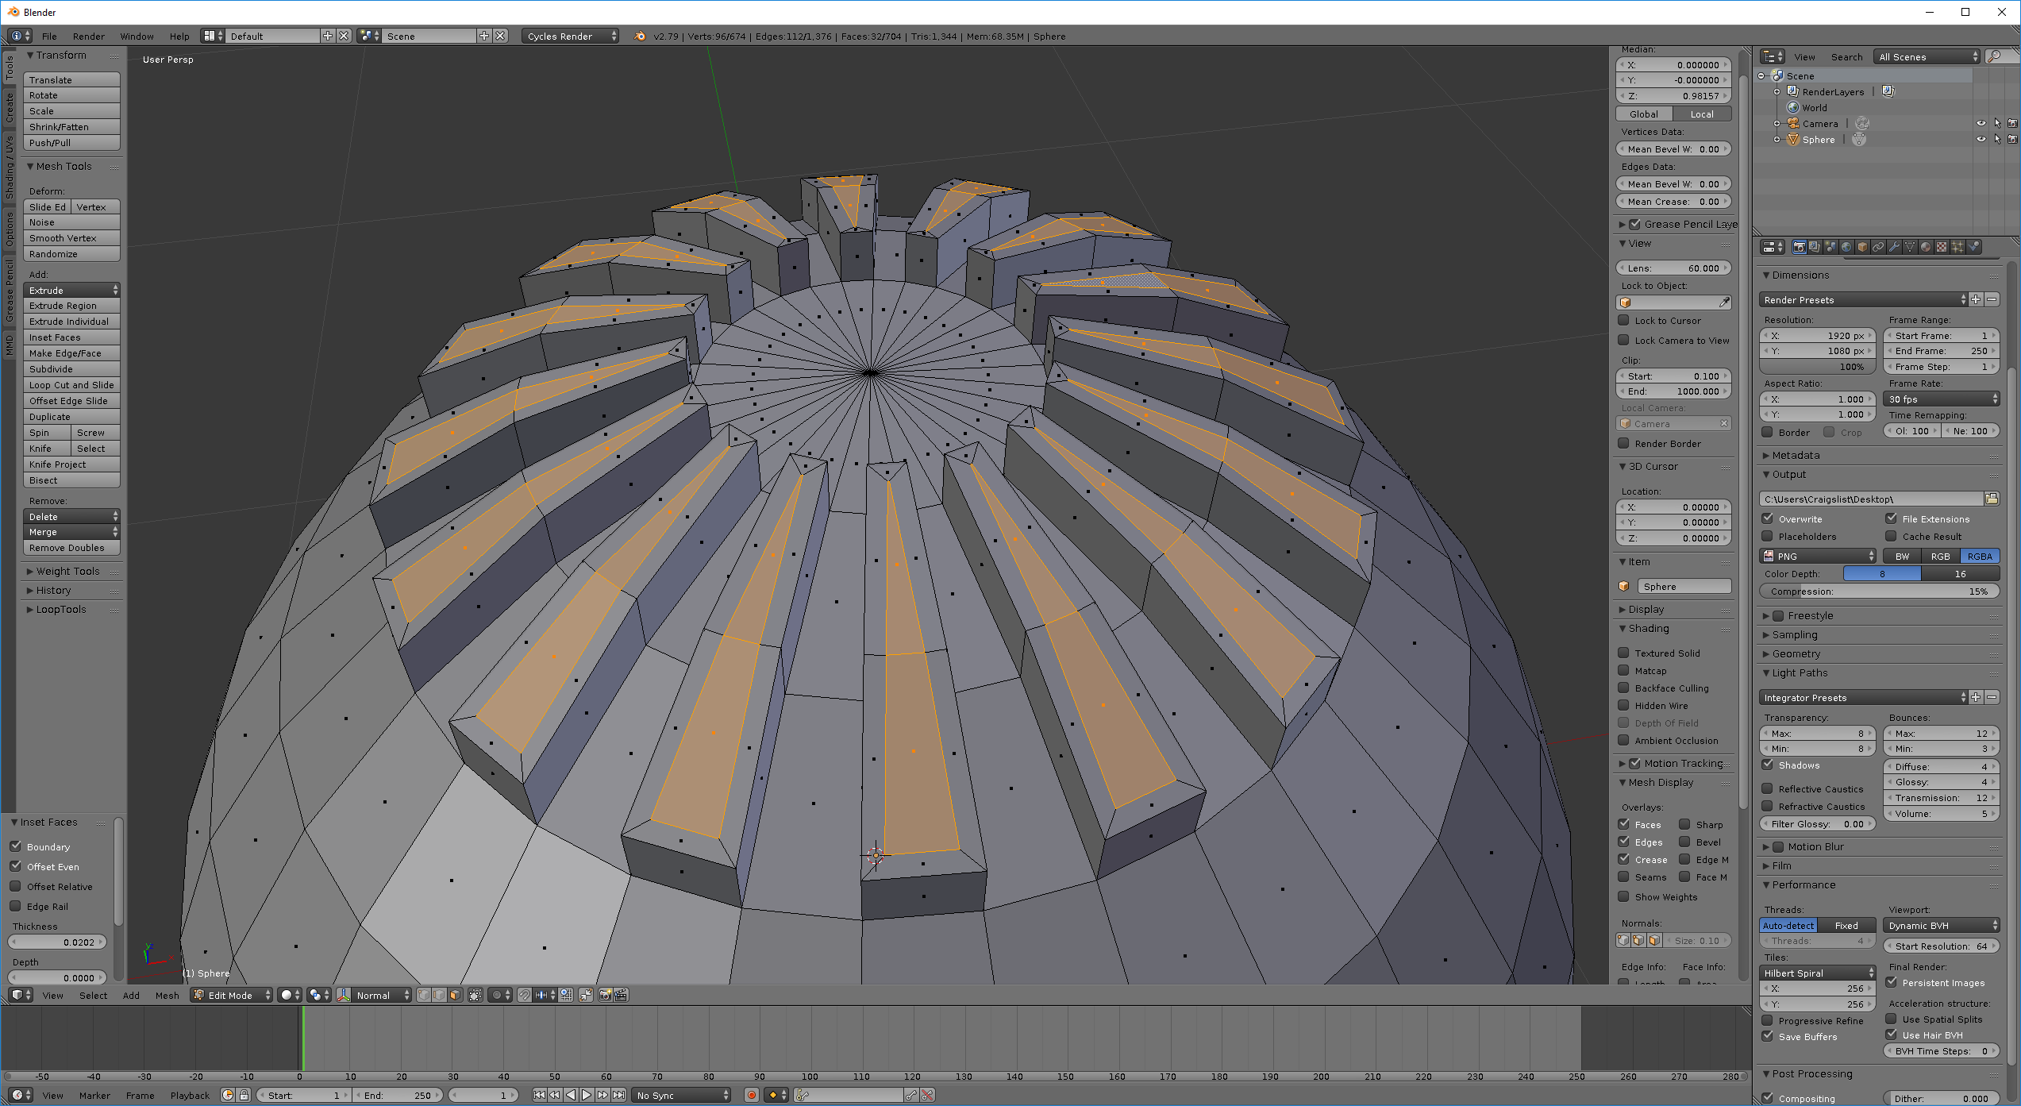Open the Modifiers tab (wrench icon)
The image size is (2021, 1106).
[x=1894, y=247]
